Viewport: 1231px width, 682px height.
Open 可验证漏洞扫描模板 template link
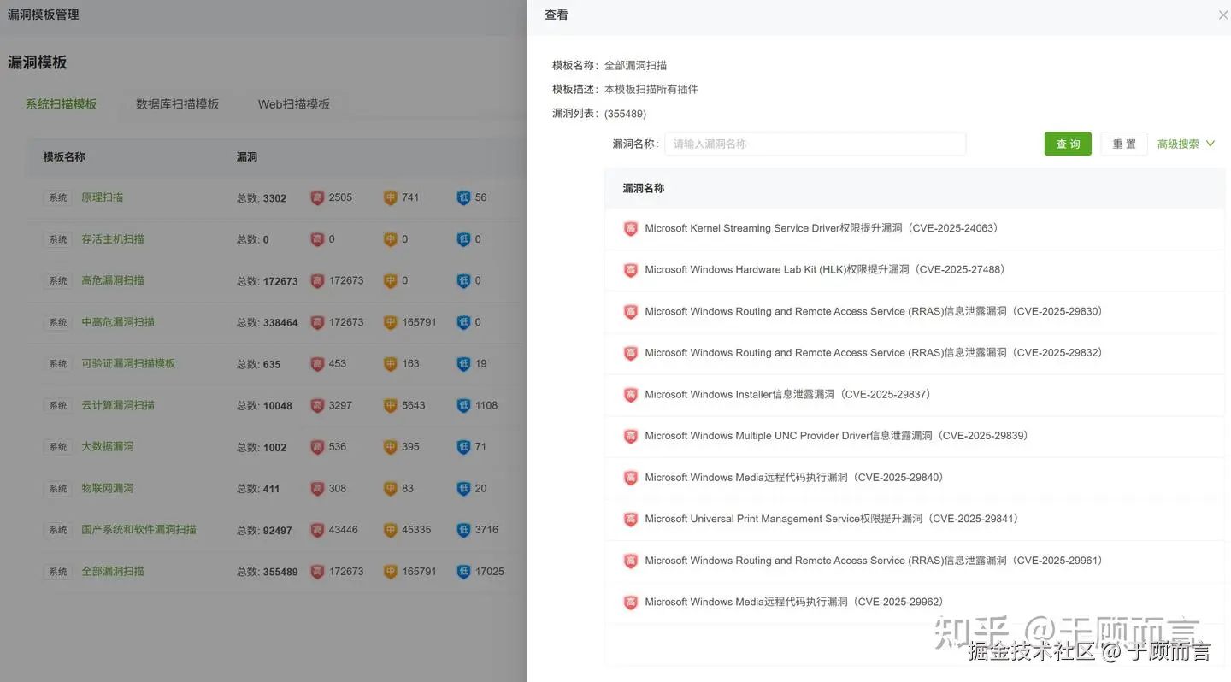click(x=128, y=364)
